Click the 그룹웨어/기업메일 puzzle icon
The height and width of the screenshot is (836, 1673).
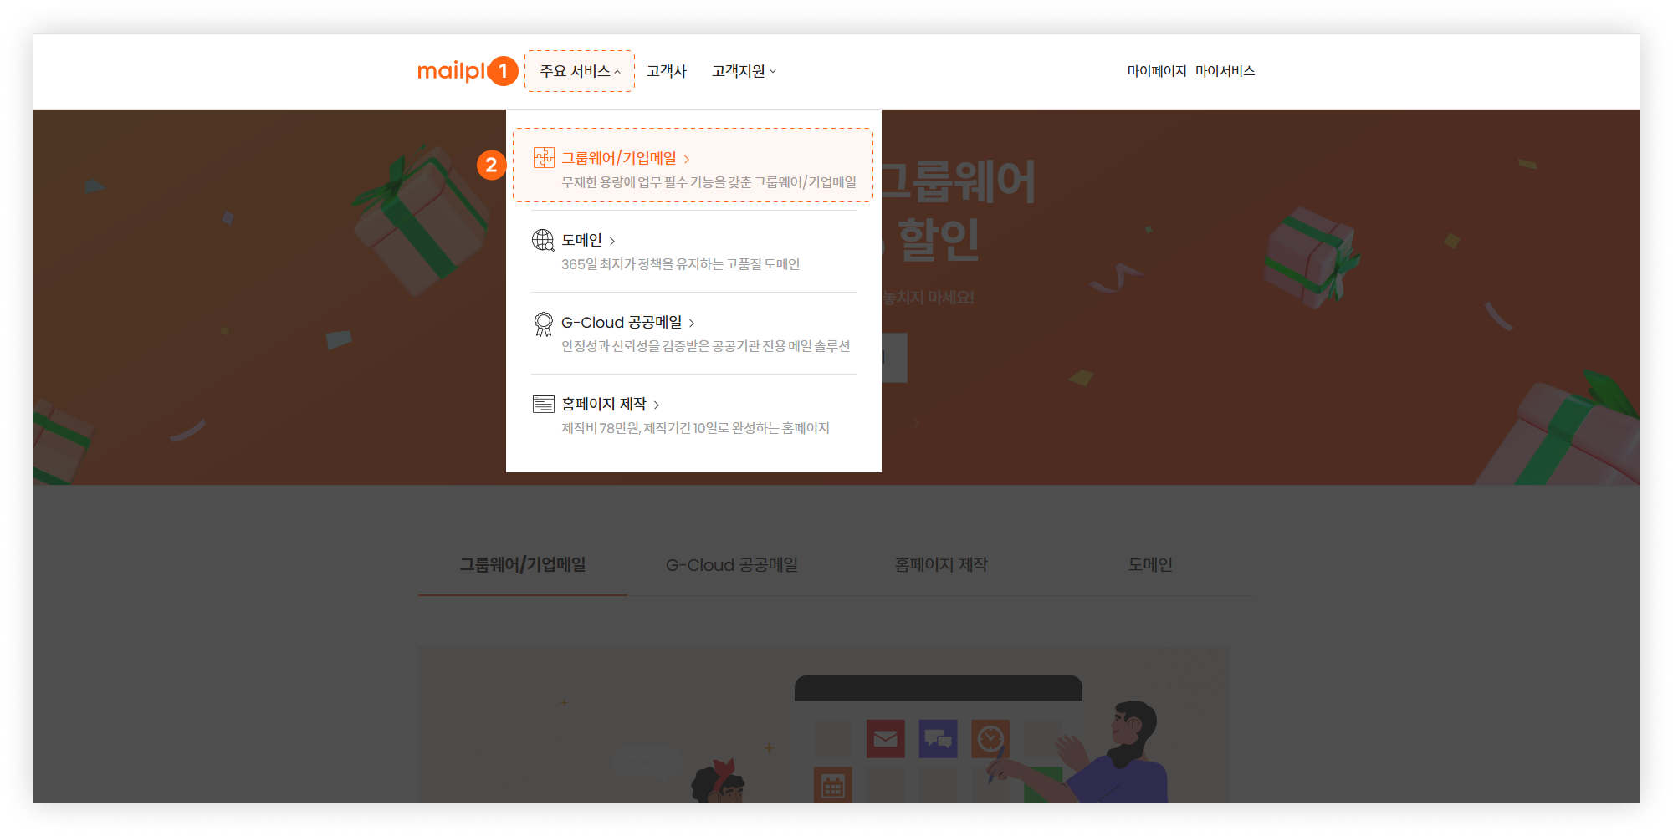[x=544, y=157]
